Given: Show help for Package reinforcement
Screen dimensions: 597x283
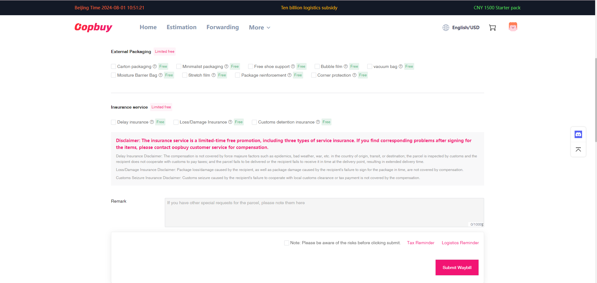Looking at the screenshot, I should pos(289,75).
